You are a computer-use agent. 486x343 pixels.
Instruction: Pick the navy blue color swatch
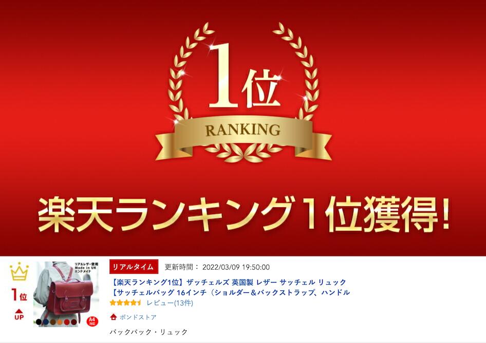coord(46,322)
